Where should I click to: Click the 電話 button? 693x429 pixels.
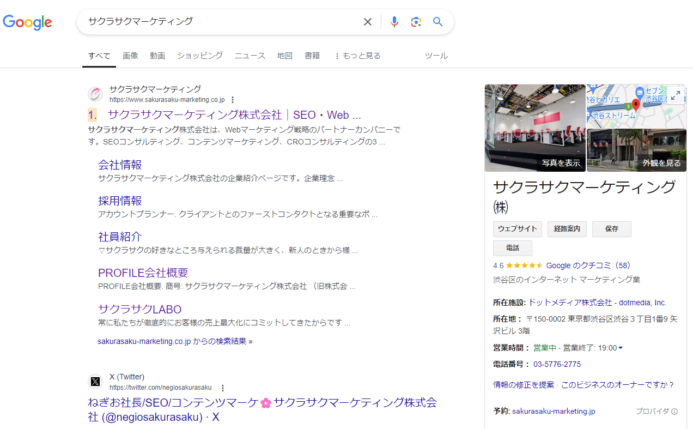513,248
